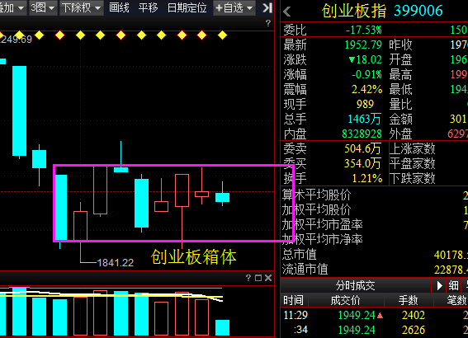Click the 创业板箱体 text annotation
Screen dimensions: 468x338
pos(193,257)
